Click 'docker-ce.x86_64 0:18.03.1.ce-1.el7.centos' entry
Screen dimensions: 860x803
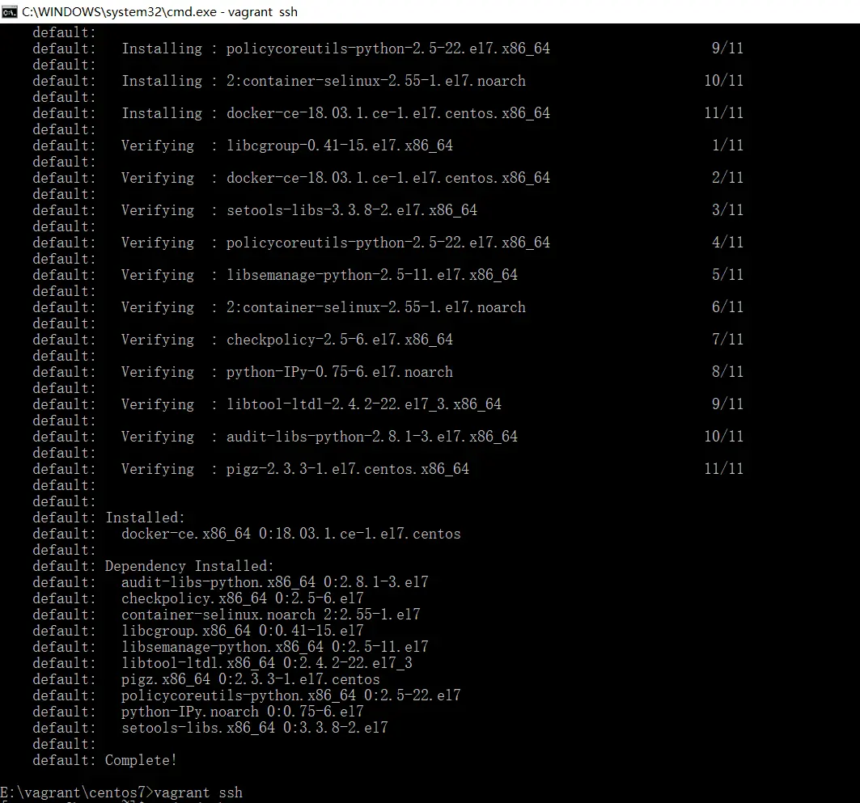tap(291, 534)
